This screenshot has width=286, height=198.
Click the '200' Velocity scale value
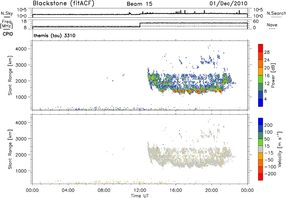pyautogui.click(x=268, y=125)
